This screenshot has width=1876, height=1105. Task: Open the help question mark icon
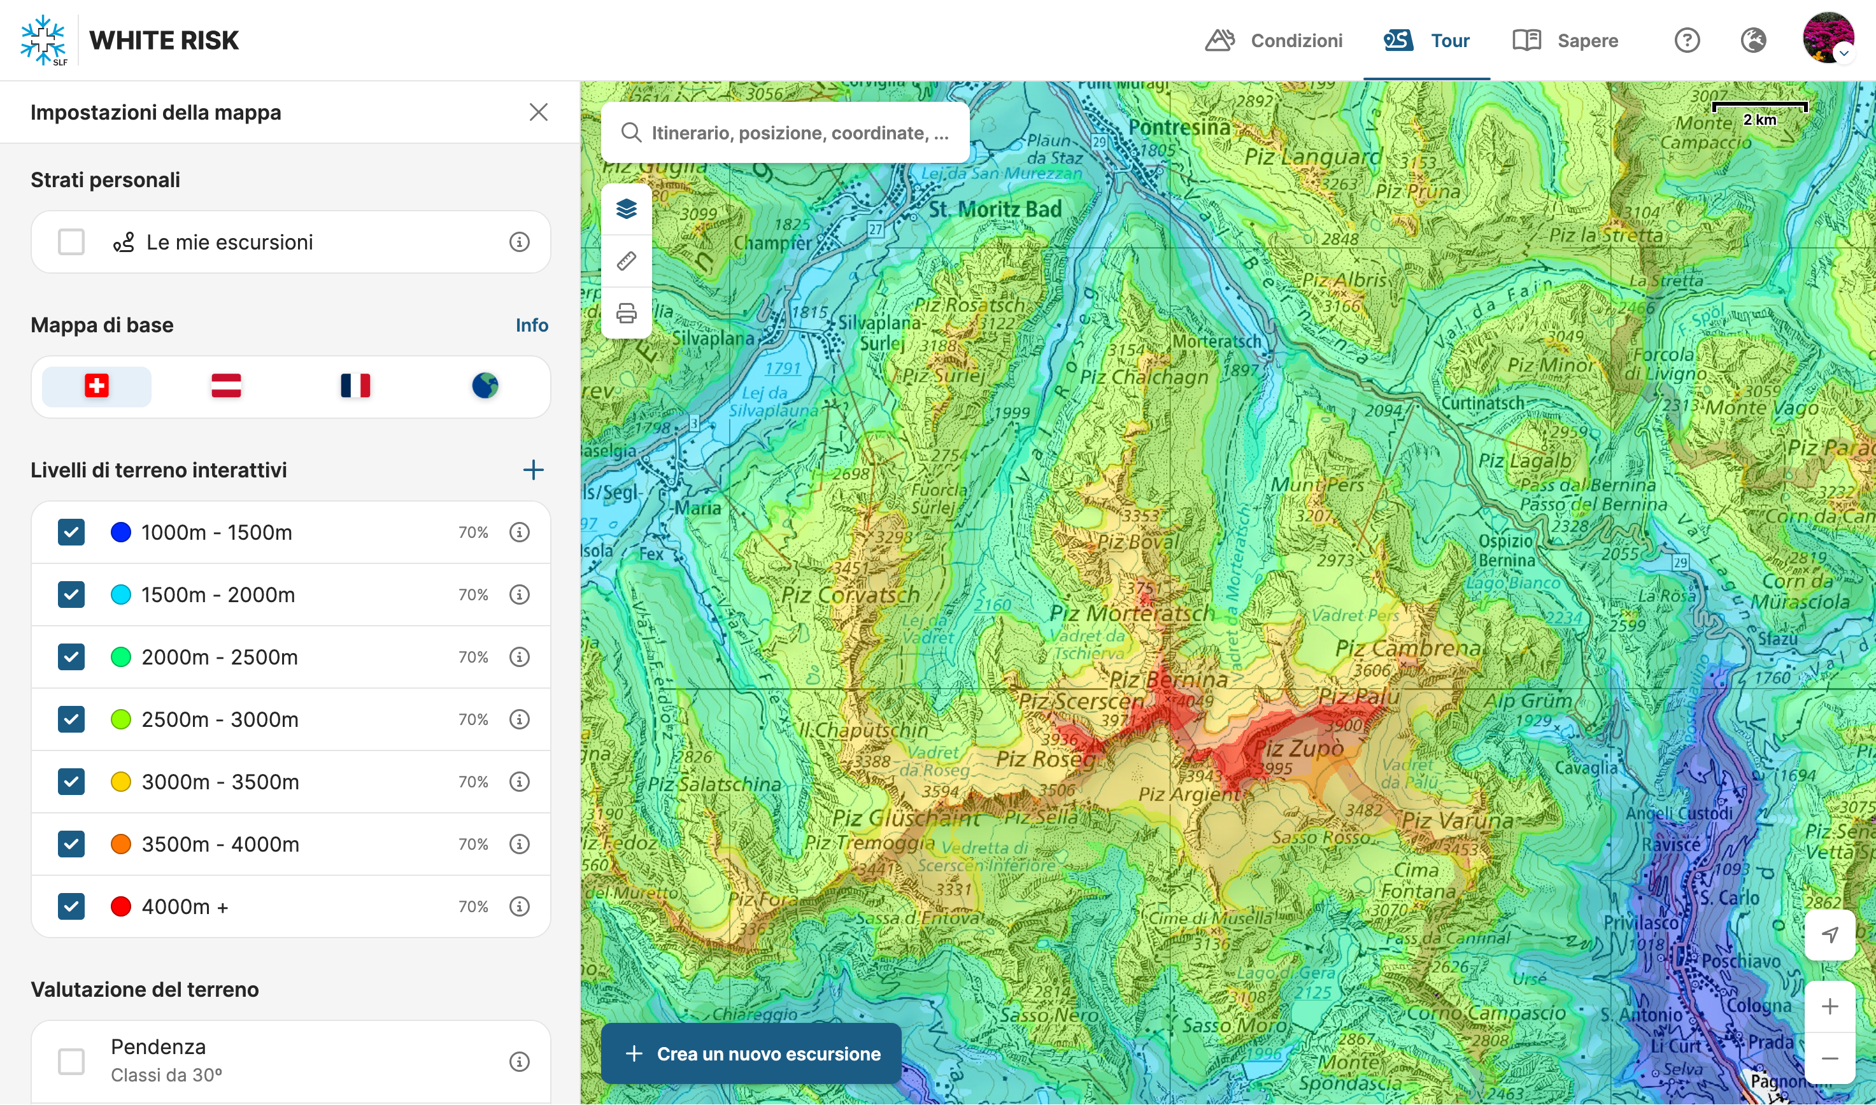[x=1687, y=40]
